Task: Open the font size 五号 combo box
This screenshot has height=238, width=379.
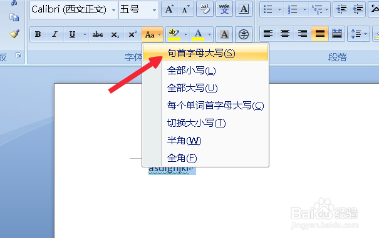Action: pos(138,9)
